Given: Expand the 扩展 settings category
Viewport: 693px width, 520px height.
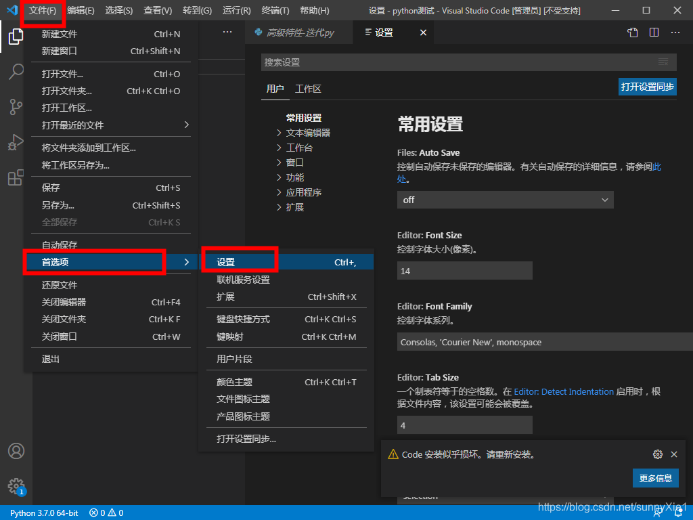Looking at the screenshot, I should coord(279,207).
